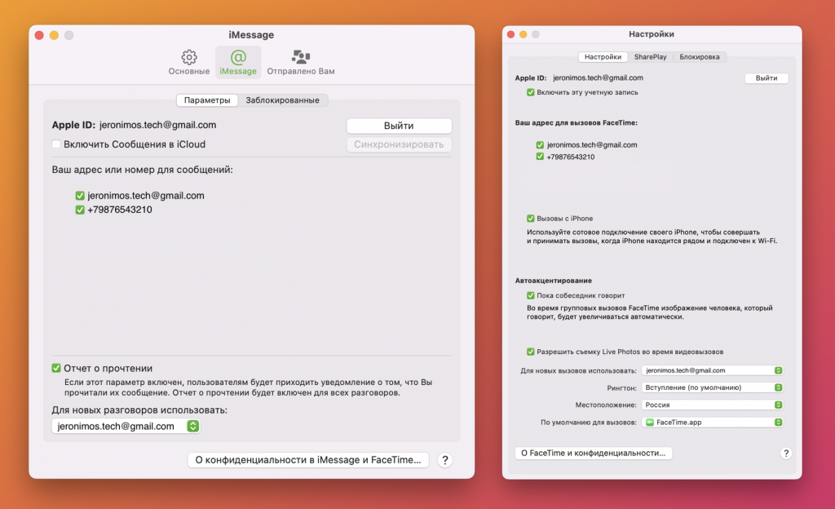Viewport: 835px width, 509px height.
Task: Click the Автоакцентирование heading
Action: tap(554, 281)
